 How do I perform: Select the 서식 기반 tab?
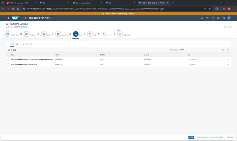[x=14, y=44]
